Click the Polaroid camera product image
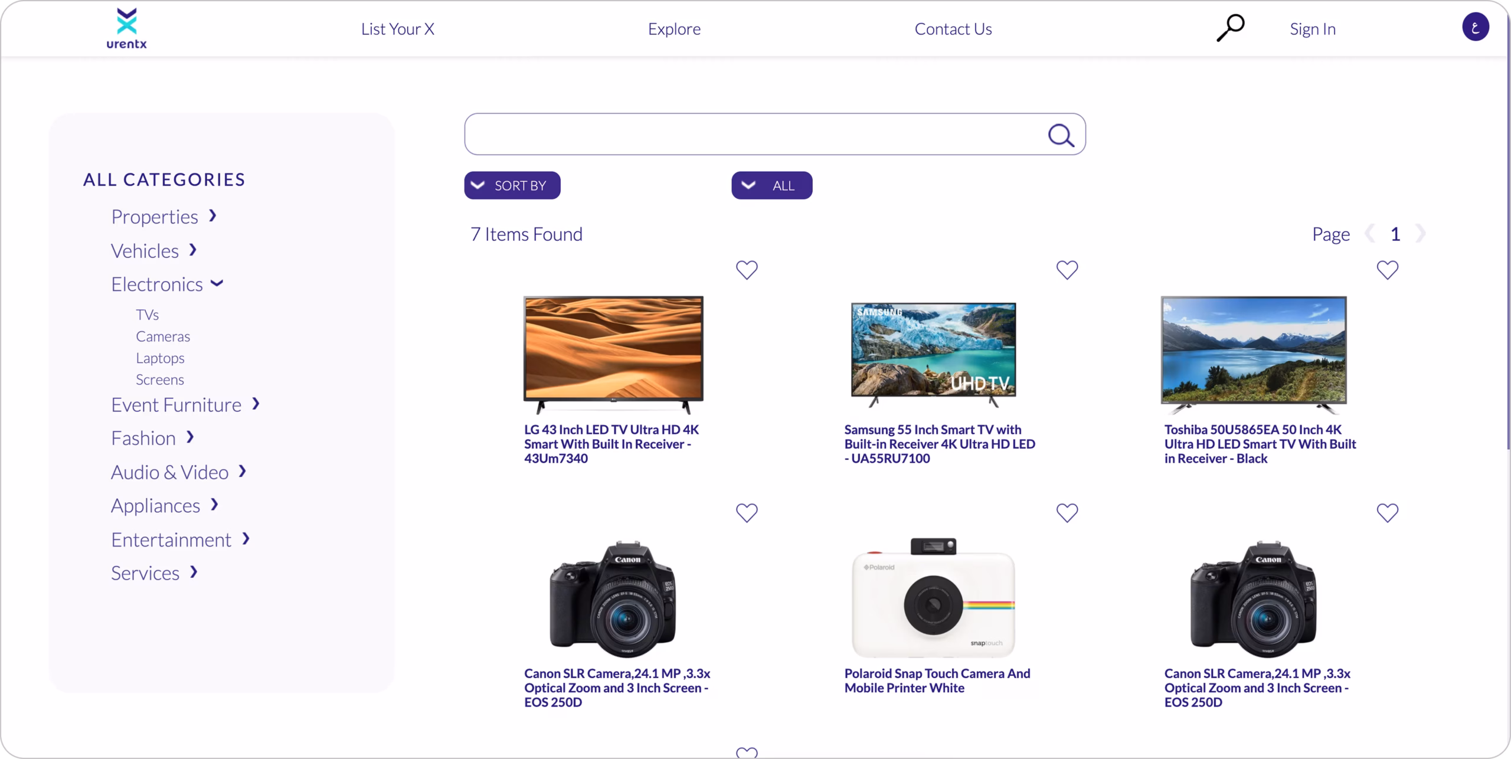Image resolution: width=1511 pixels, height=759 pixels. (x=933, y=597)
